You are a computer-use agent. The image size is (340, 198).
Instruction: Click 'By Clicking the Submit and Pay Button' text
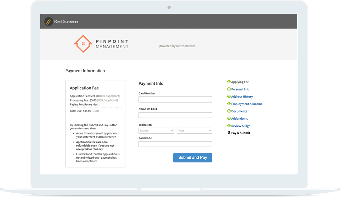tap(94, 127)
